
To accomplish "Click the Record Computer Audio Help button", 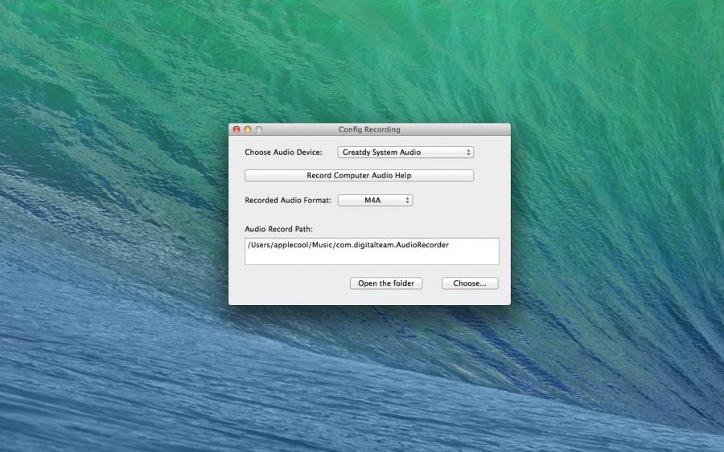I will pyautogui.click(x=359, y=176).
